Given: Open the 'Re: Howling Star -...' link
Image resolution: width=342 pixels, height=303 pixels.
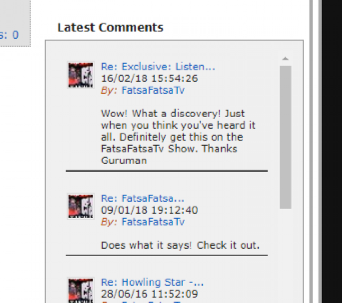Looking at the screenshot, I should click(152, 282).
